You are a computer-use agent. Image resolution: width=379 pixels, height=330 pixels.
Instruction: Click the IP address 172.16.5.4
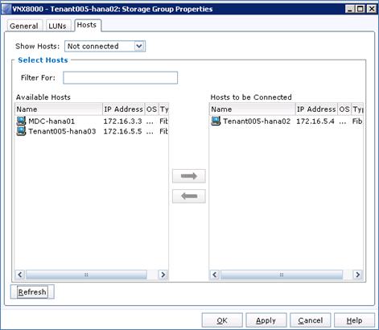(x=315, y=122)
